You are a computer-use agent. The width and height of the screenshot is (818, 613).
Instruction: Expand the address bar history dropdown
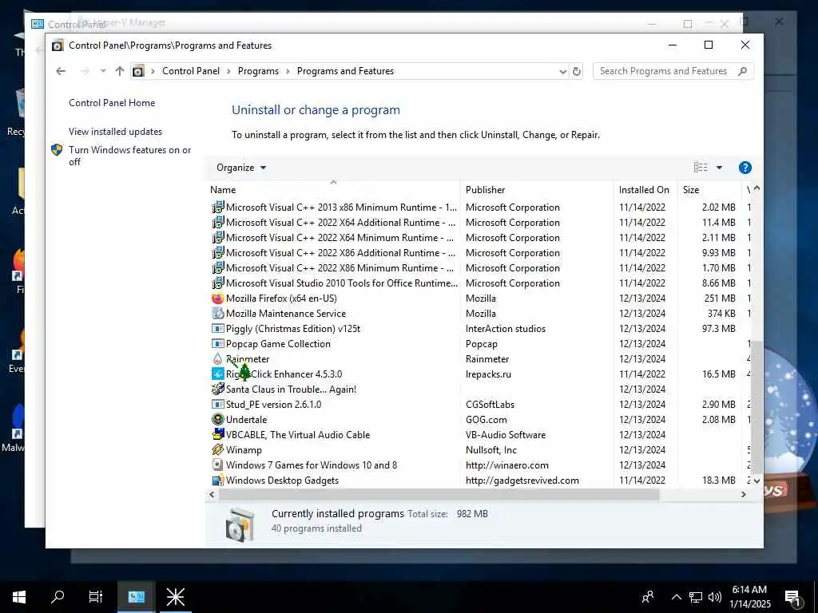click(x=563, y=71)
